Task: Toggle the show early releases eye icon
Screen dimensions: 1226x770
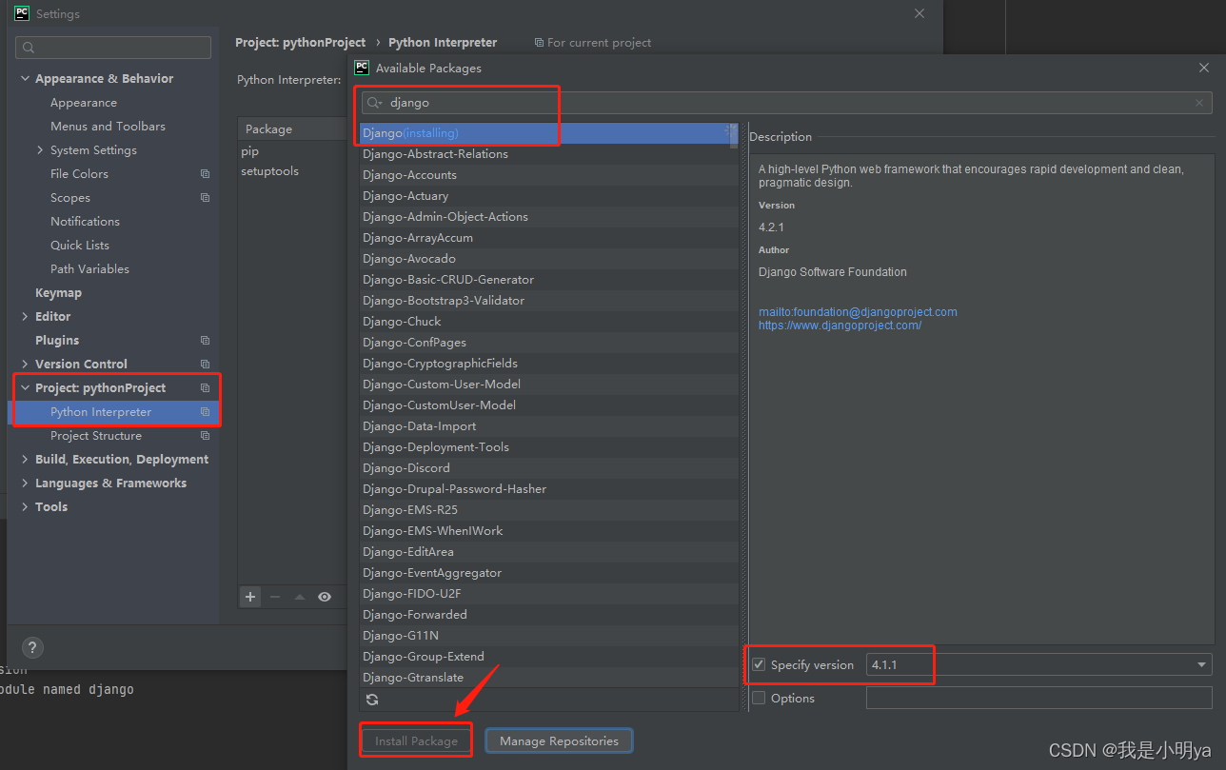Action: click(325, 597)
